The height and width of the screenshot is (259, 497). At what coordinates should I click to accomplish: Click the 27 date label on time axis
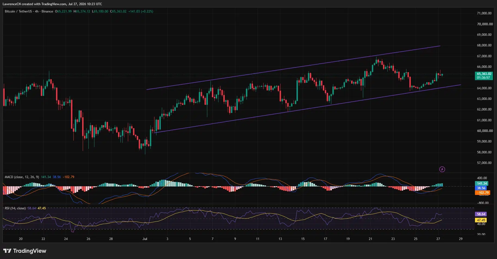[x=438, y=239]
